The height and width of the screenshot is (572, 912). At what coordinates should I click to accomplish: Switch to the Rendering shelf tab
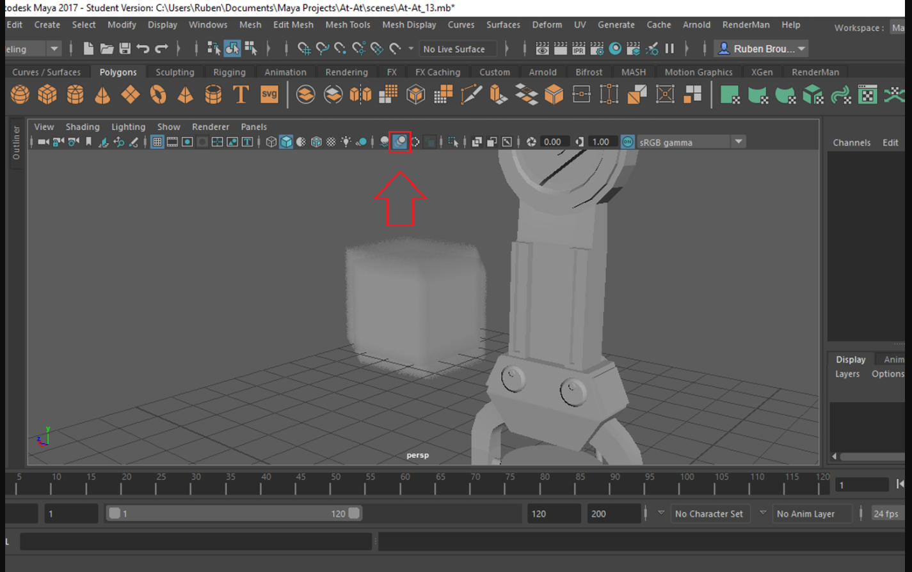(347, 72)
